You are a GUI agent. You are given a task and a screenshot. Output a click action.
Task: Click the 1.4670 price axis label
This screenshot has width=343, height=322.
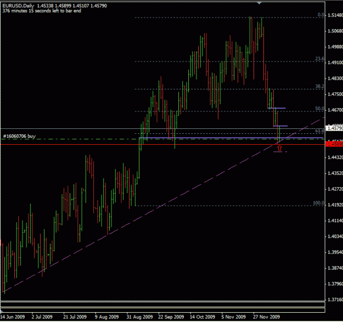pos(335,110)
